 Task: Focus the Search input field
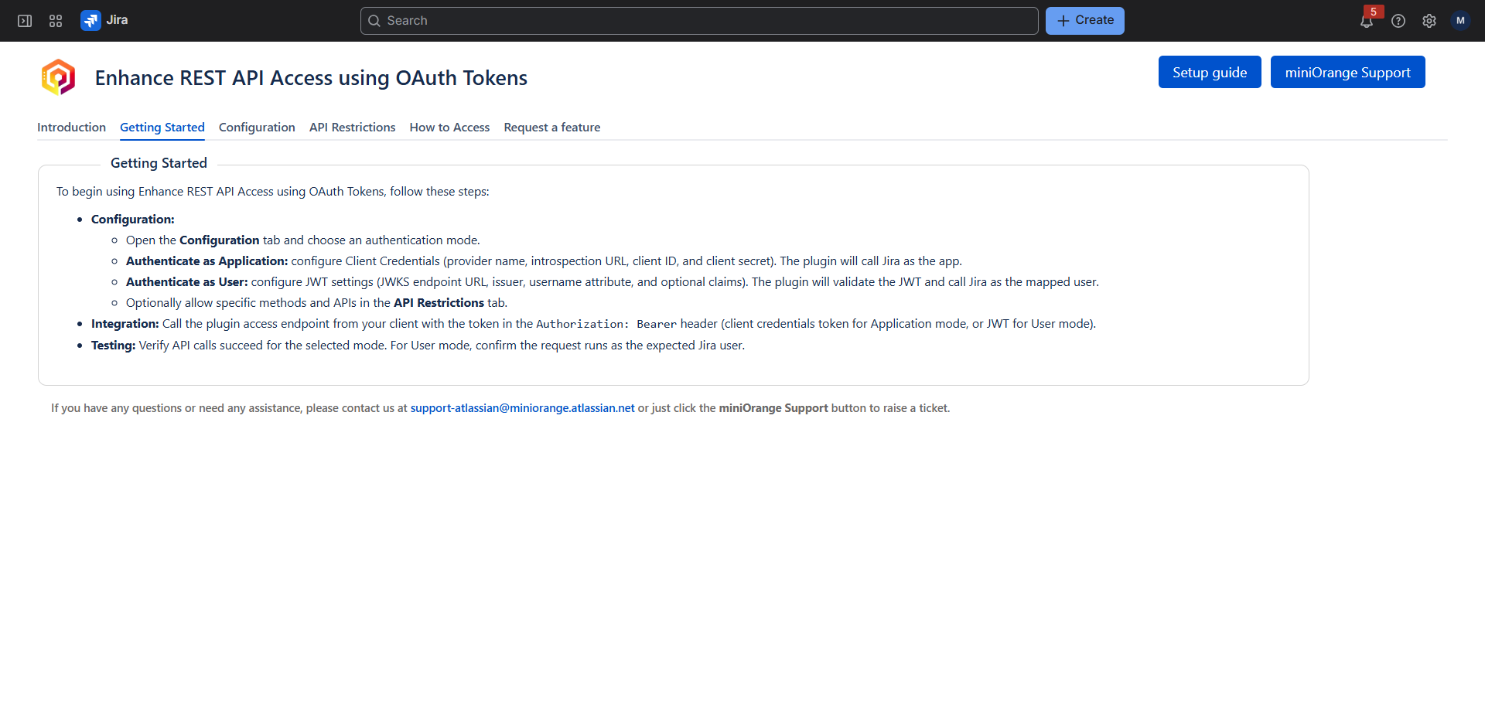(699, 21)
